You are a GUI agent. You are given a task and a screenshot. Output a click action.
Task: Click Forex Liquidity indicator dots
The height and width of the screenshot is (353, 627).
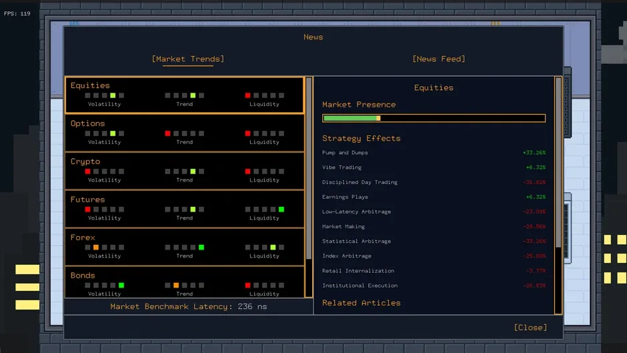click(264, 248)
